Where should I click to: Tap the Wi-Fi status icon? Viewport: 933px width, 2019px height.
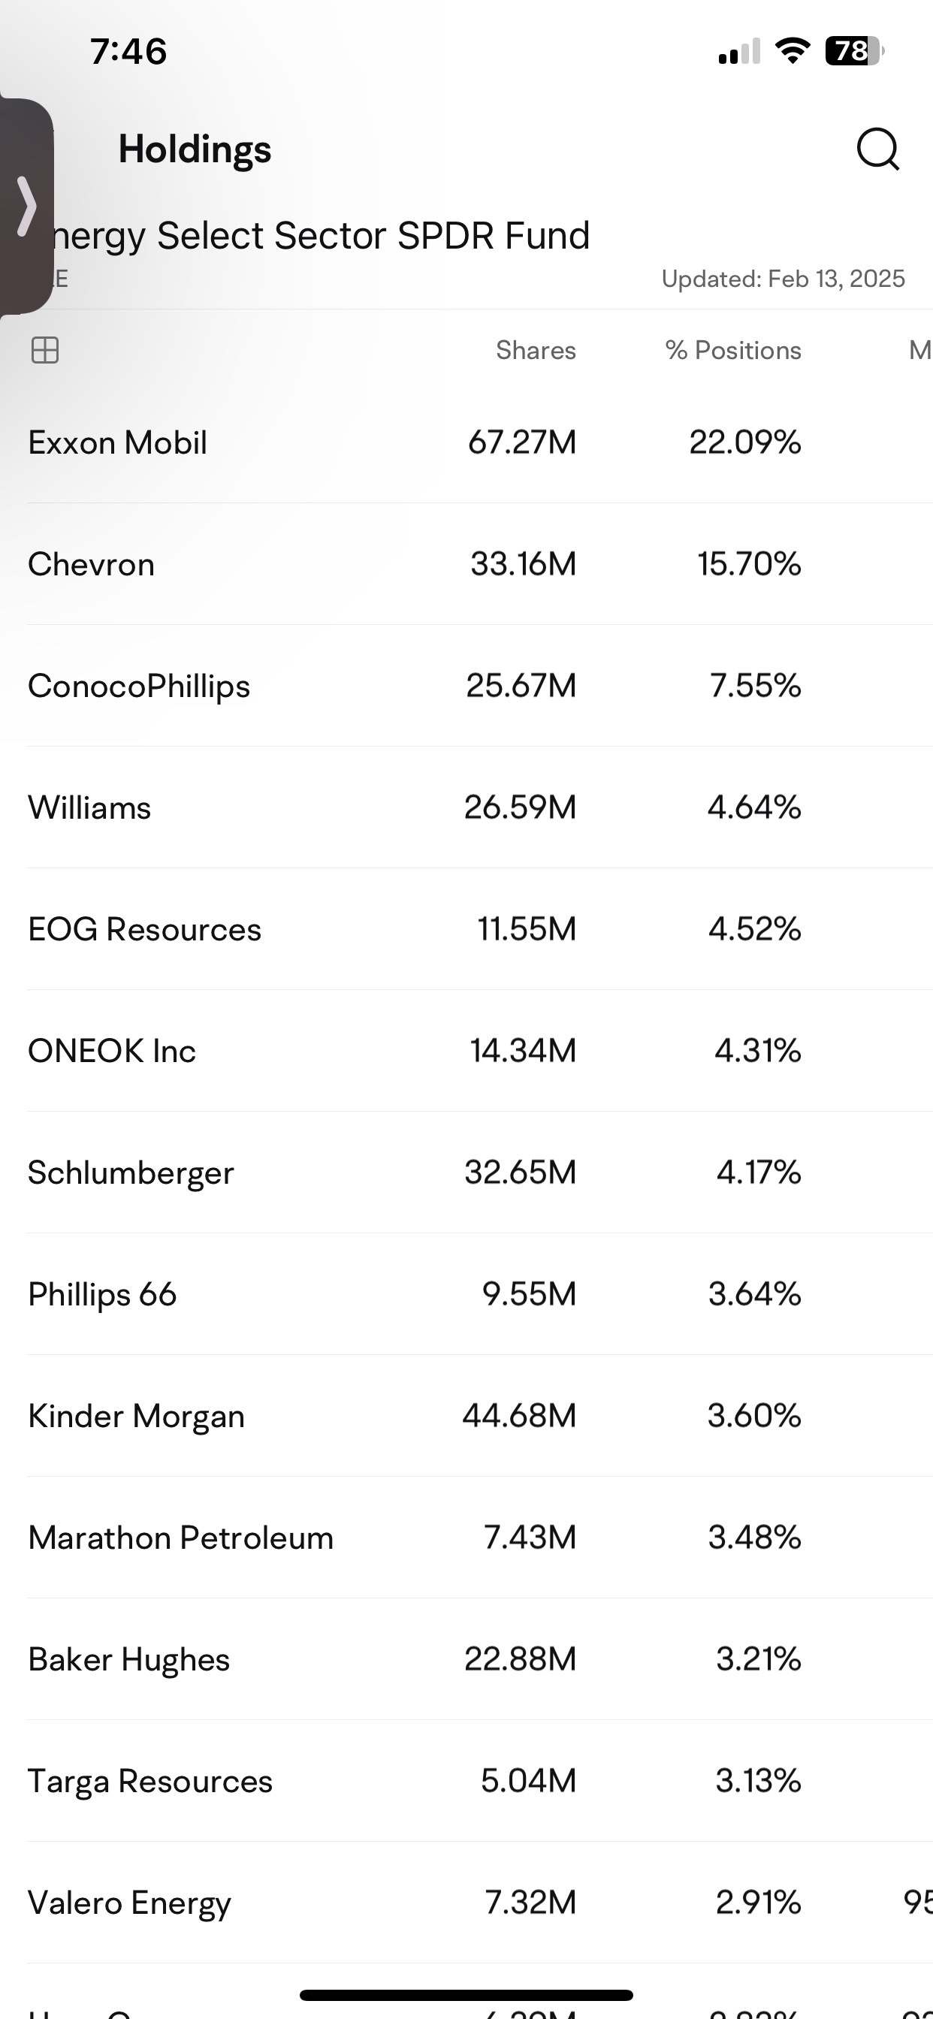point(792,51)
